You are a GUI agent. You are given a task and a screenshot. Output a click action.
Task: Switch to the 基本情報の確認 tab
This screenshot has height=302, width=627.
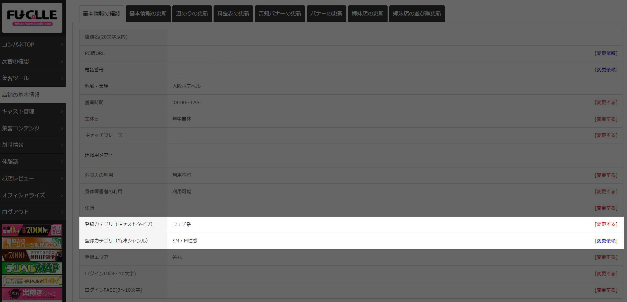102,14
